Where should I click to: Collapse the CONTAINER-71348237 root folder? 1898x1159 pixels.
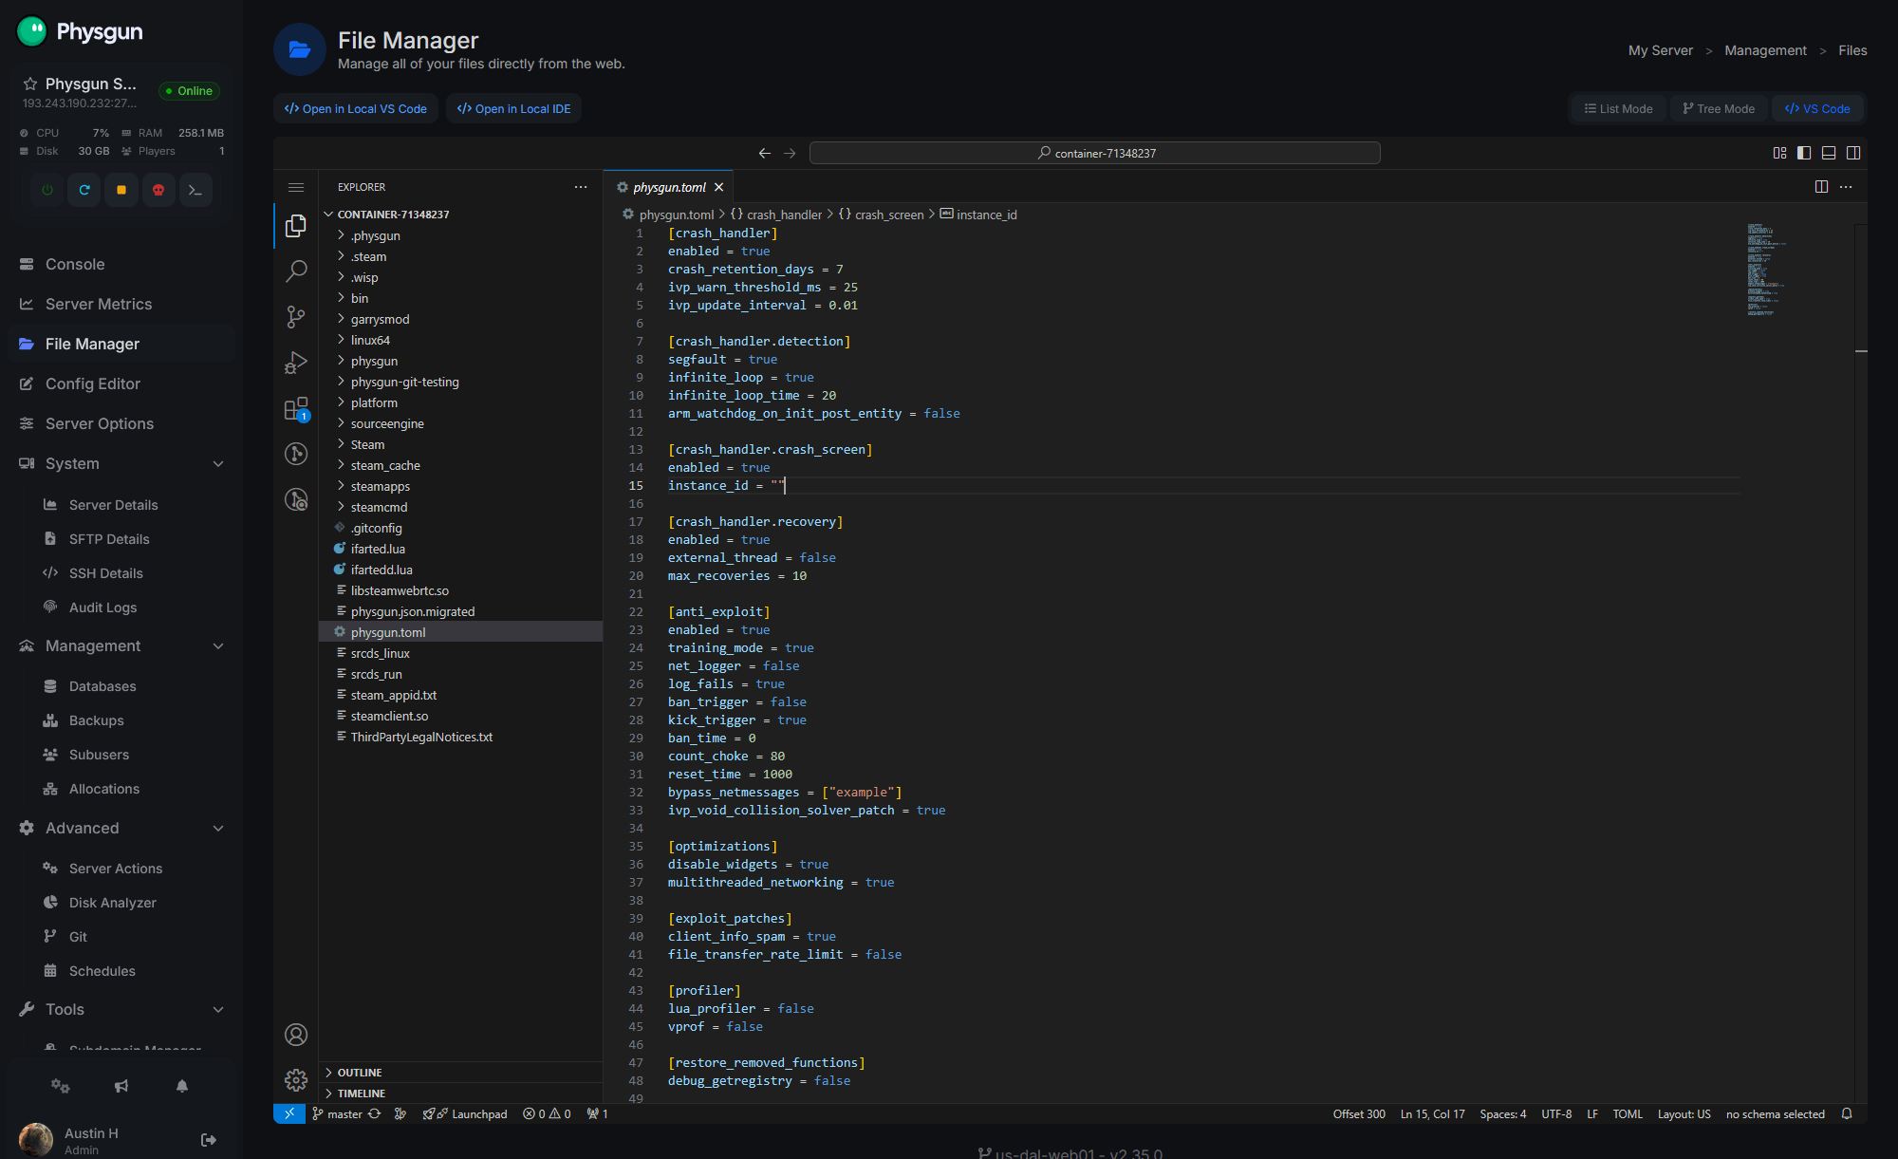[x=461, y=215]
